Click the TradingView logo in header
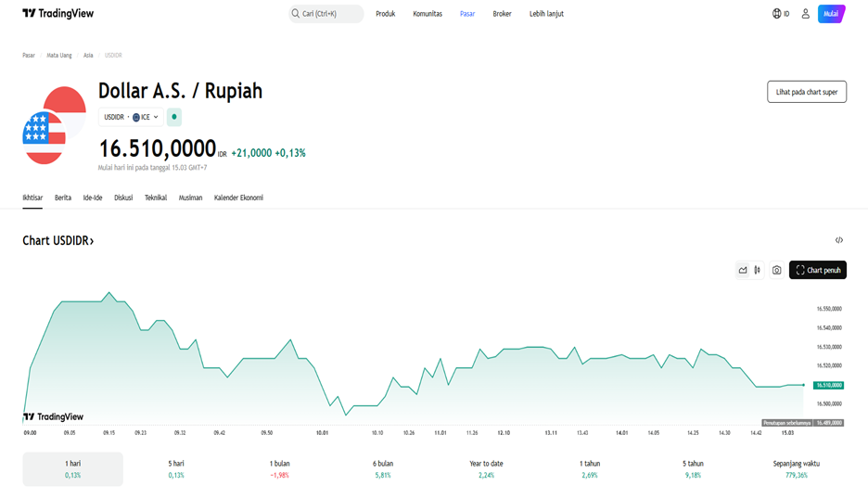This screenshot has height=498, width=868. [57, 14]
